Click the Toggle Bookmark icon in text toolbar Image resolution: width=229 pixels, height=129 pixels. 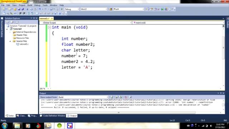coord(37,14)
